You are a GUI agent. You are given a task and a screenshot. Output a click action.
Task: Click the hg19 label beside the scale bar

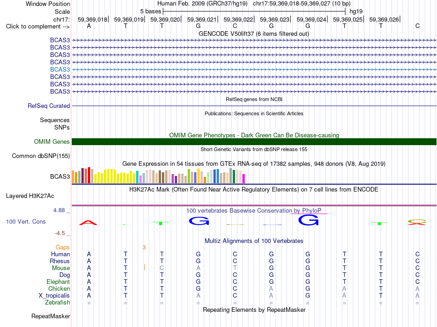point(356,11)
